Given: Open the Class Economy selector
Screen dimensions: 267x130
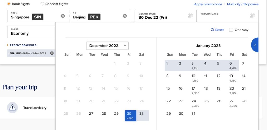Looking at the screenshot, I should (31, 32).
